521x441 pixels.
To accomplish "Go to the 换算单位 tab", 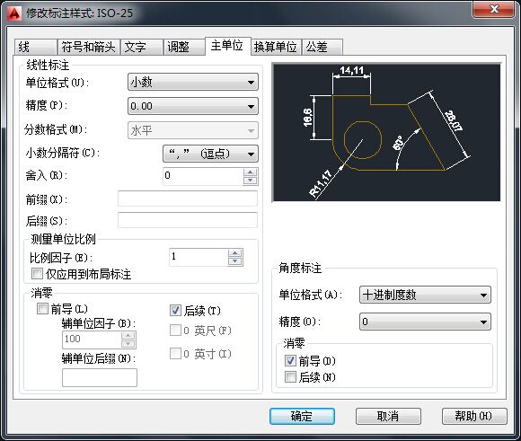I will 276,47.
